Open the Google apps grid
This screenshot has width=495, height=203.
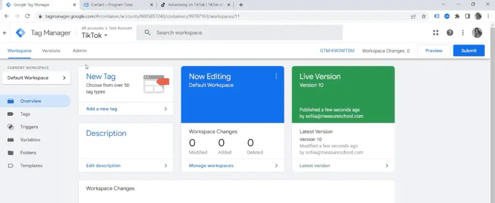click(x=436, y=32)
